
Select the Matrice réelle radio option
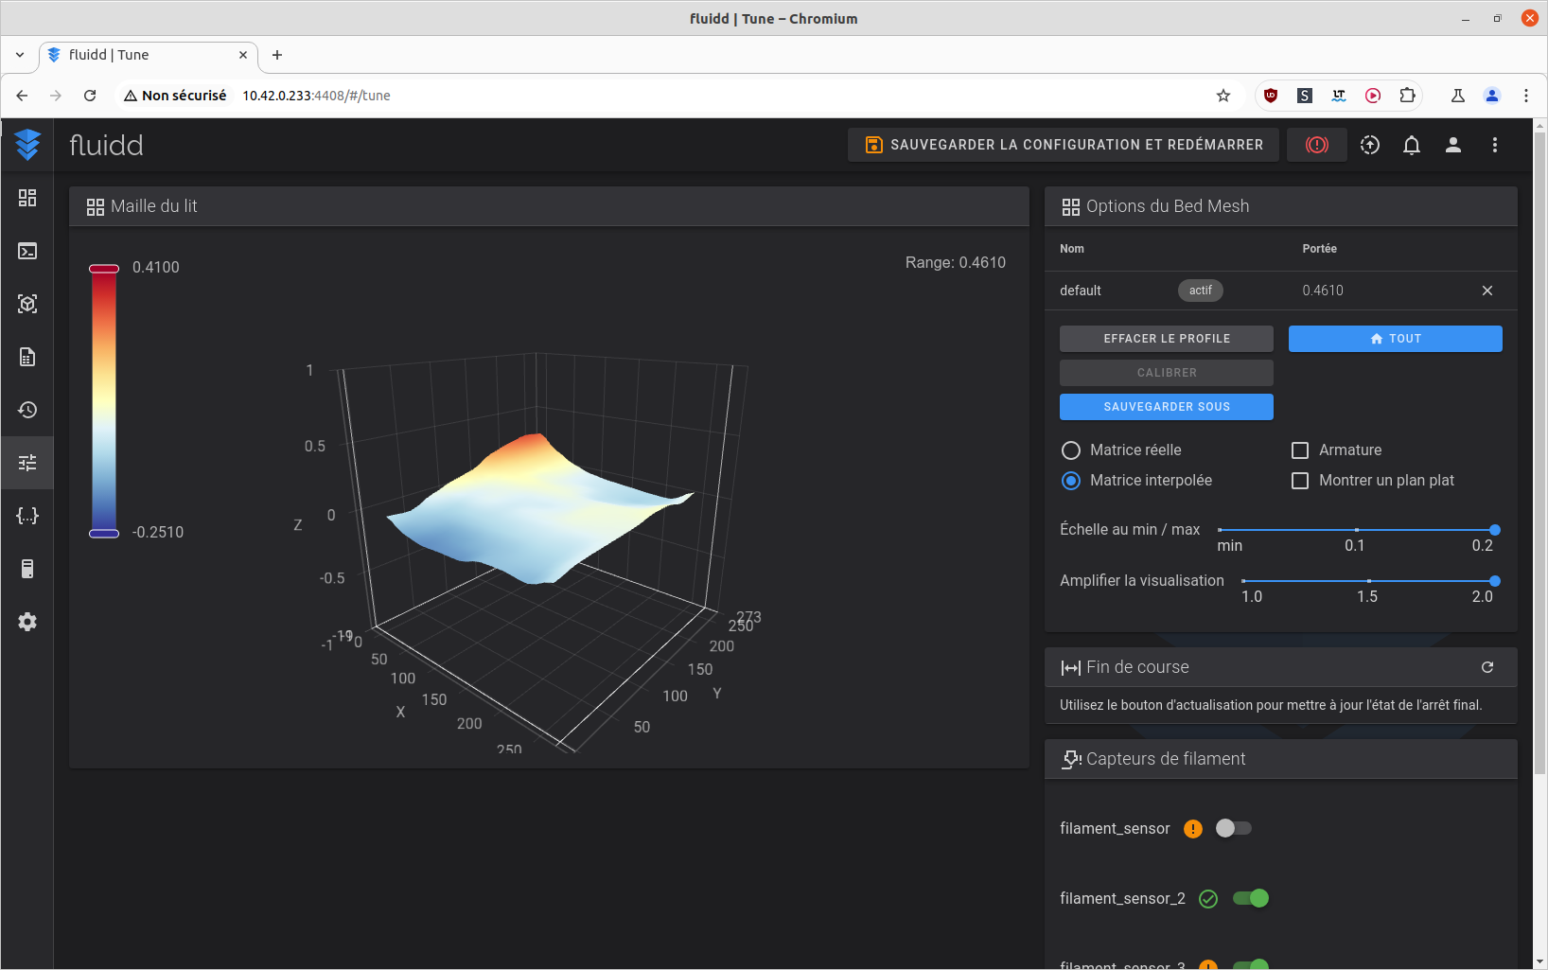(1071, 450)
